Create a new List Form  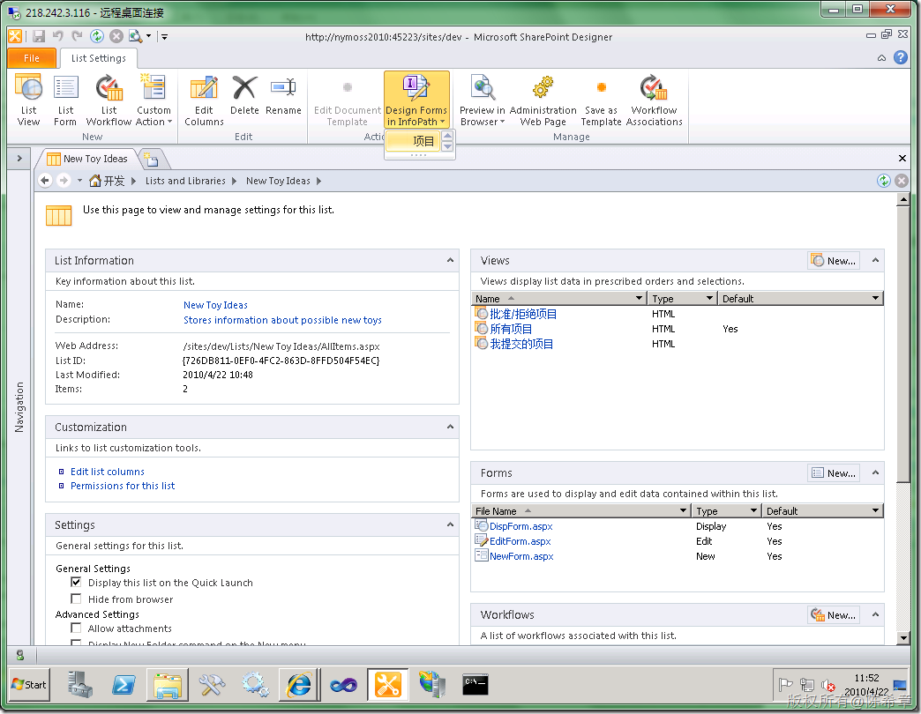click(x=65, y=100)
